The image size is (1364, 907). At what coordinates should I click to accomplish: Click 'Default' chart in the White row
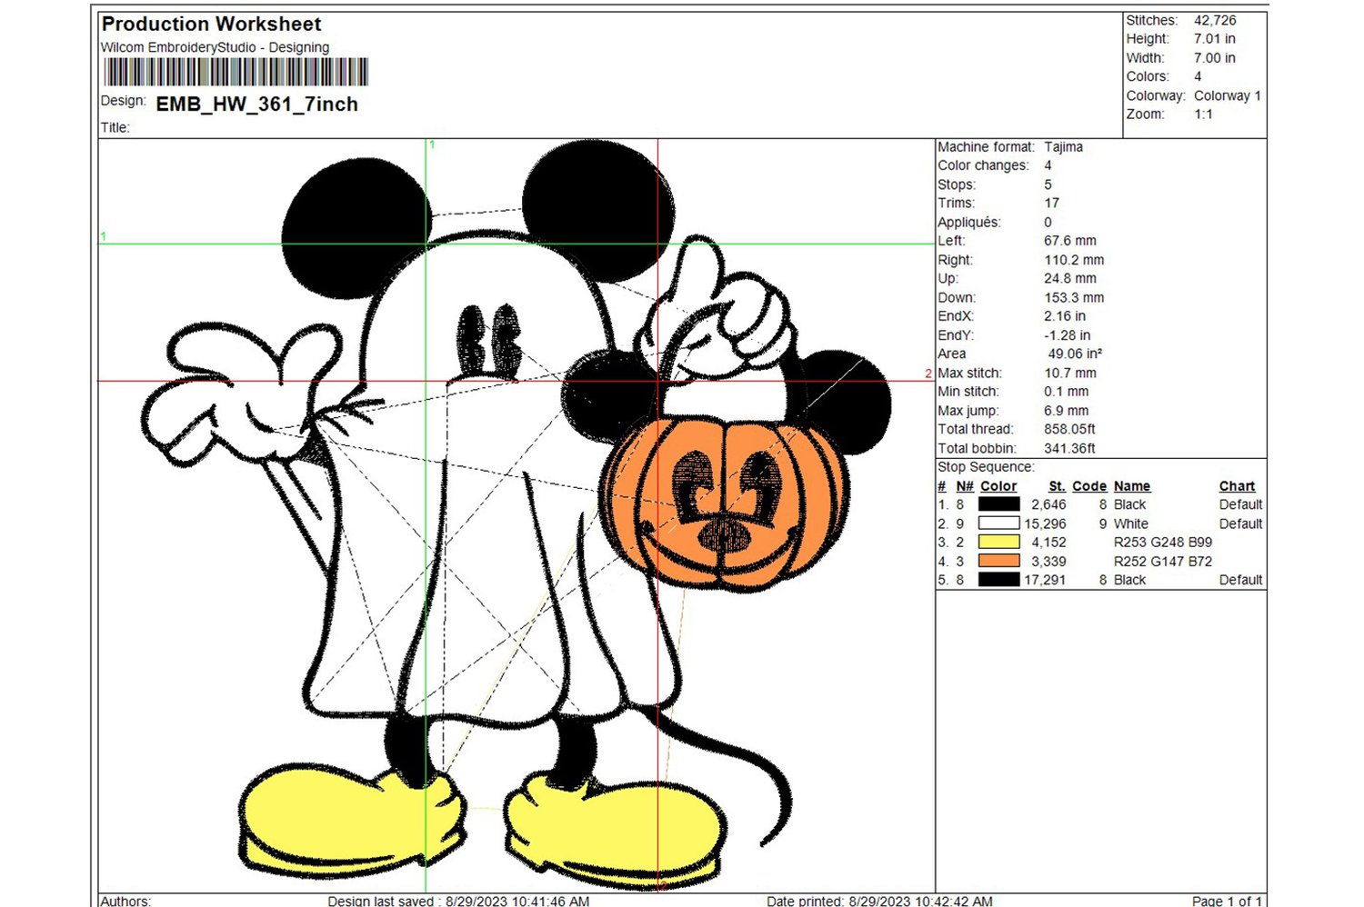[x=1240, y=523]
